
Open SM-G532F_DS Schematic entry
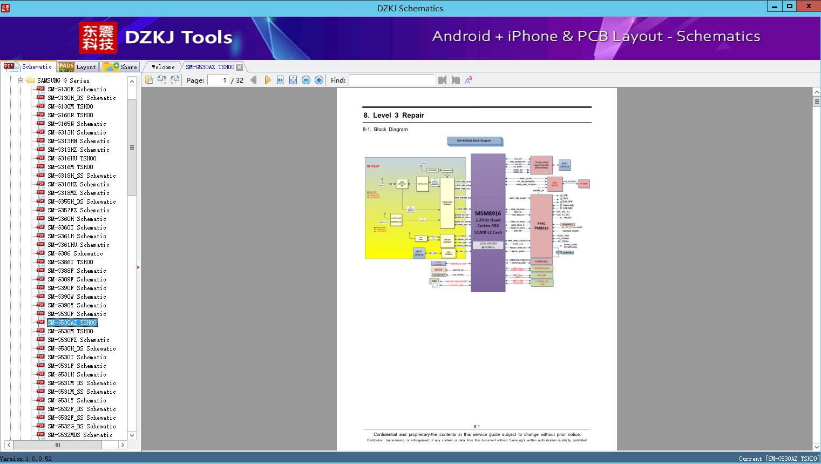[x=82, y=409]
